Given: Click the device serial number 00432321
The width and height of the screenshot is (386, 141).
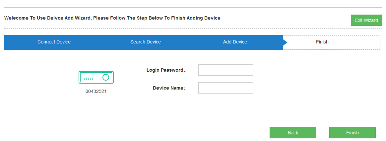Looking at the screenshot, I should click(96, 91).
